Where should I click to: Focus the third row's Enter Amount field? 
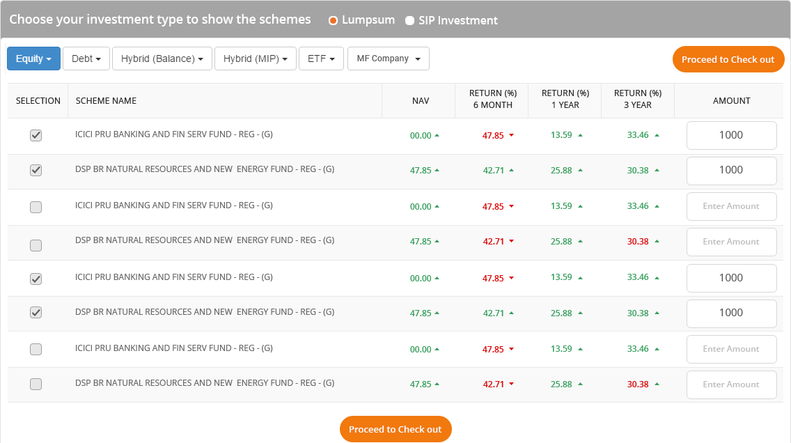pyautogui.click(x=731, y=206)
